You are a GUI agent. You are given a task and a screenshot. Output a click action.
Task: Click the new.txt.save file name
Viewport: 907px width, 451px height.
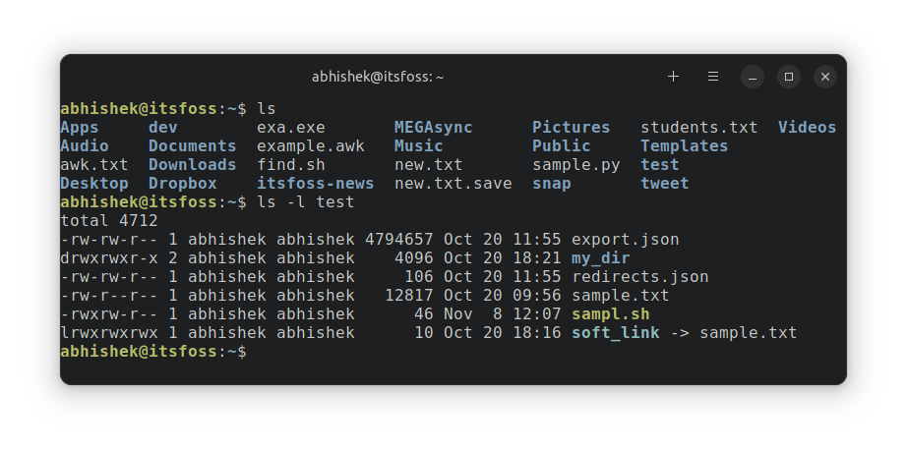[x=453, y=184]
